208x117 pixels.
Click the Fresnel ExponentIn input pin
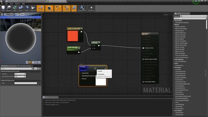[81, 73]
